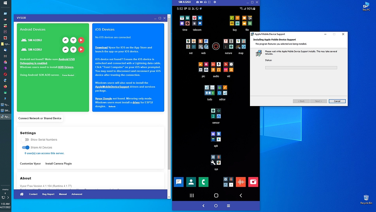
Task: Open the Recycle Bin desktop icon
Action: point(366,200)
